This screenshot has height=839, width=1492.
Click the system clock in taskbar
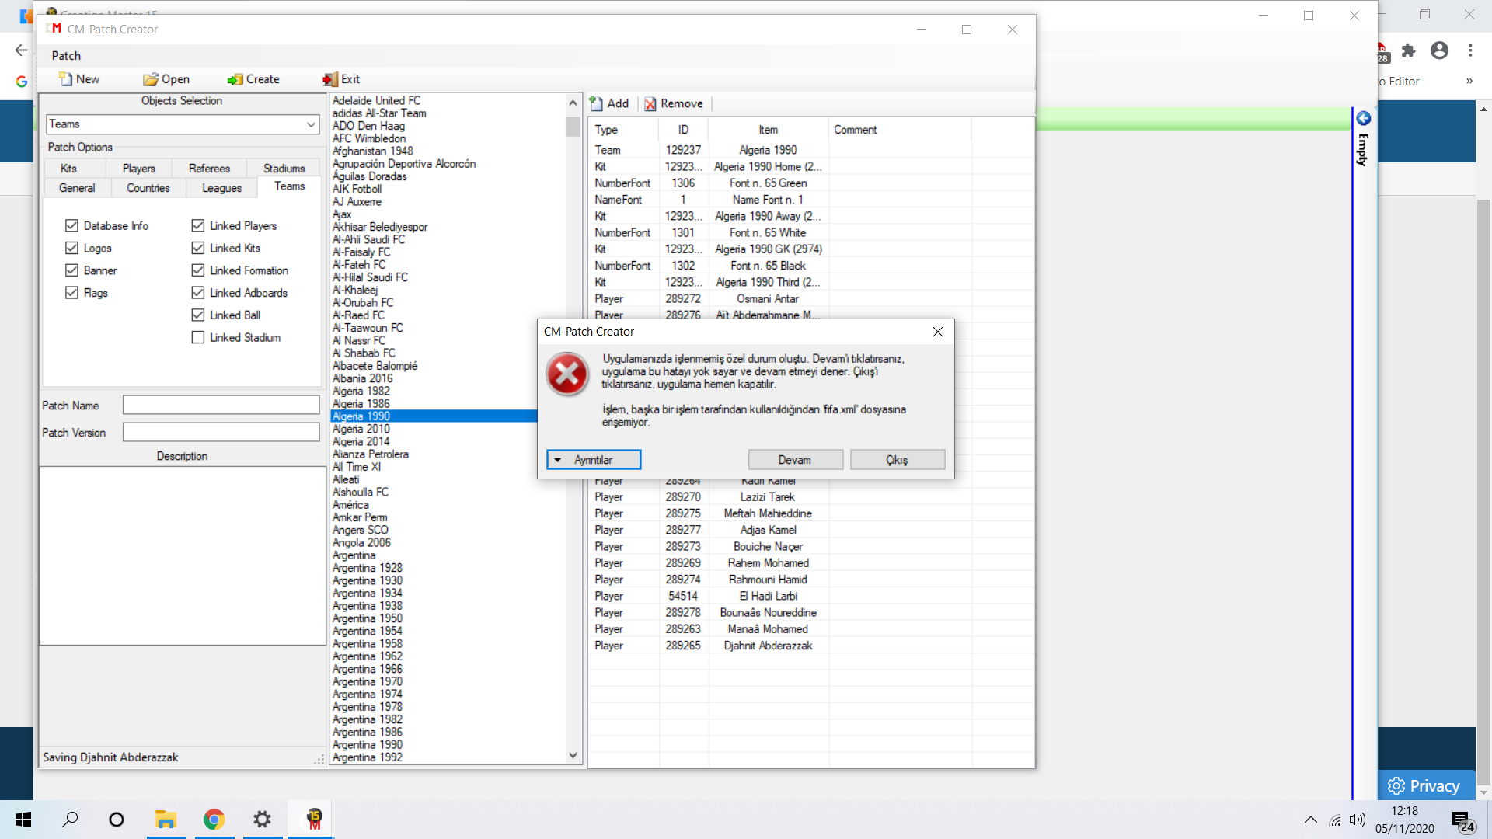[1404, 820]
